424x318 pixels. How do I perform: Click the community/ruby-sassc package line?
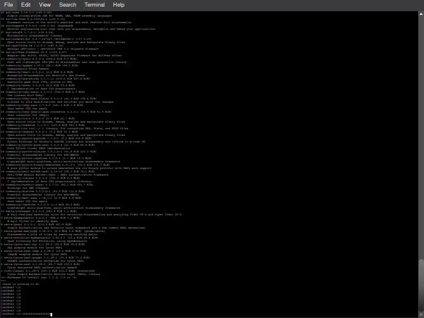[x=43, y=92]
